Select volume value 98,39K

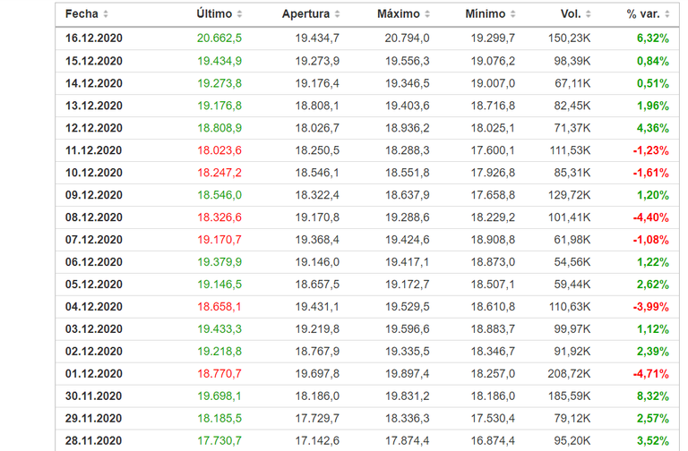click(x=572, y=61)
